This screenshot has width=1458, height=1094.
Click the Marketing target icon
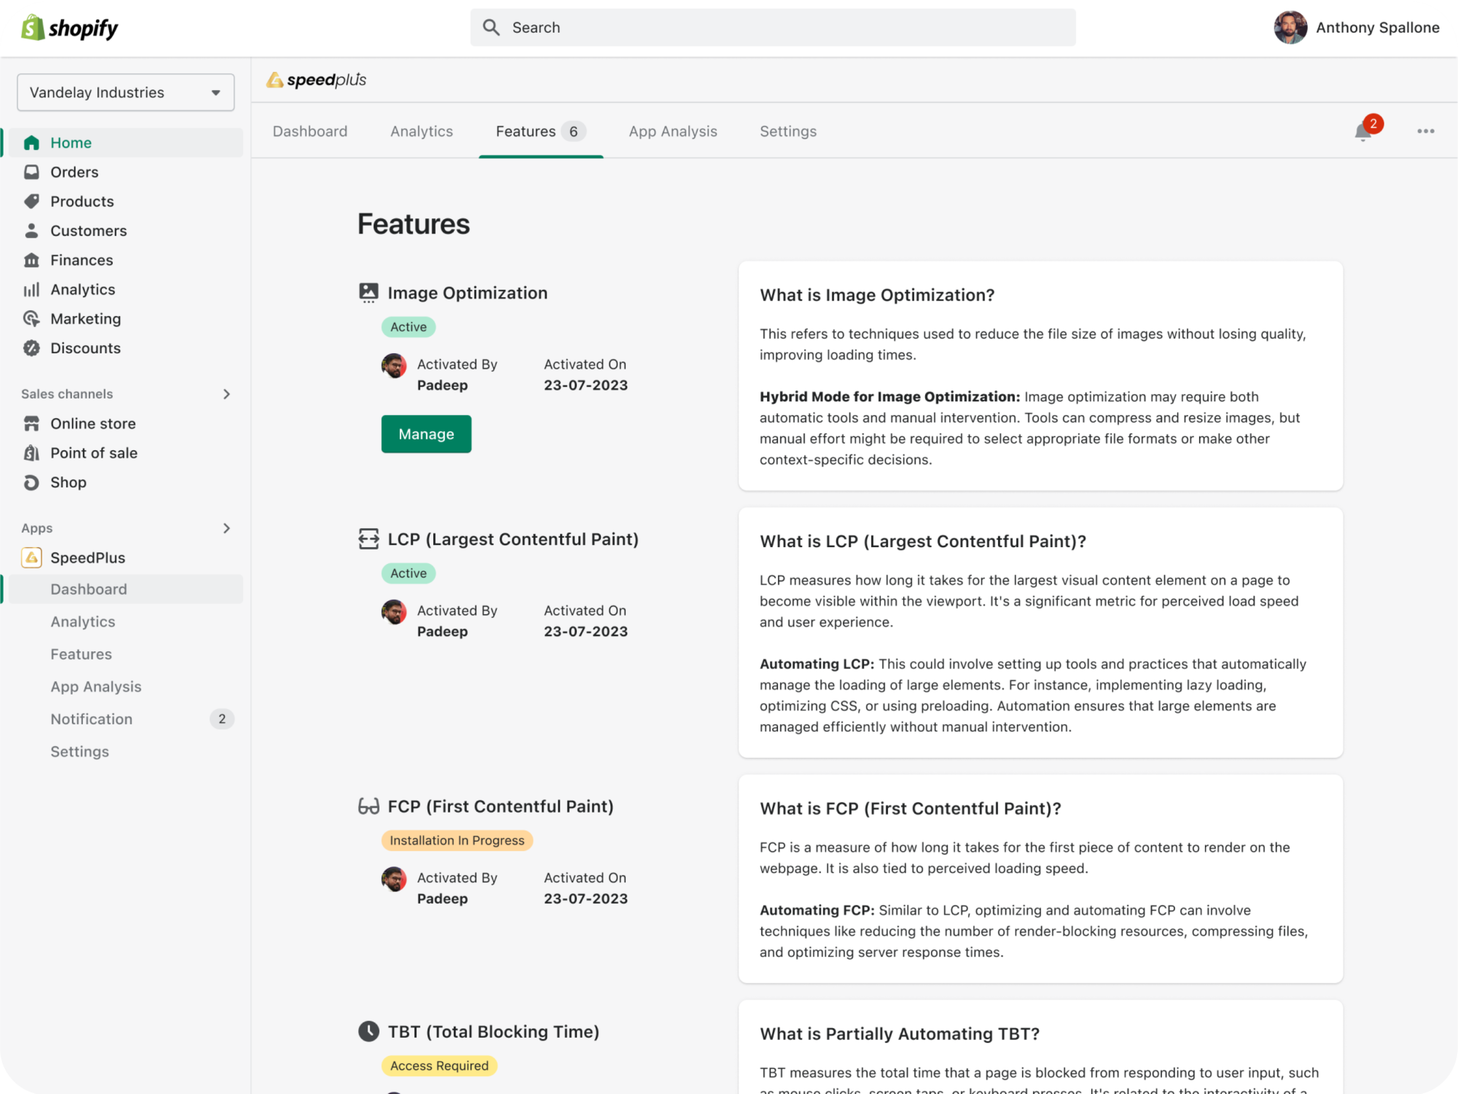click(31, 319)
